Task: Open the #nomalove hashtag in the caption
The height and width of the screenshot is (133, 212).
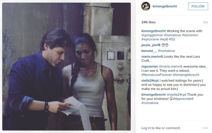Action: point(172,35)
